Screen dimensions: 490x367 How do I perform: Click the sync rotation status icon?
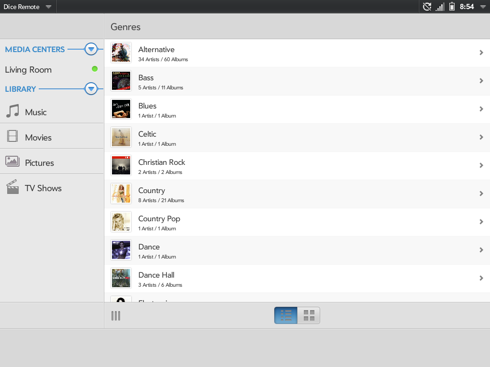click(427, 7)
